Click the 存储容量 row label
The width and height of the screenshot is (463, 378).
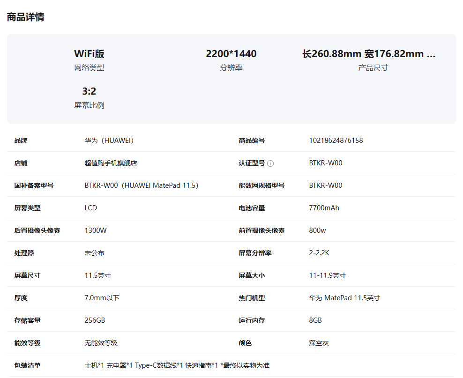[x=27, y=320]
